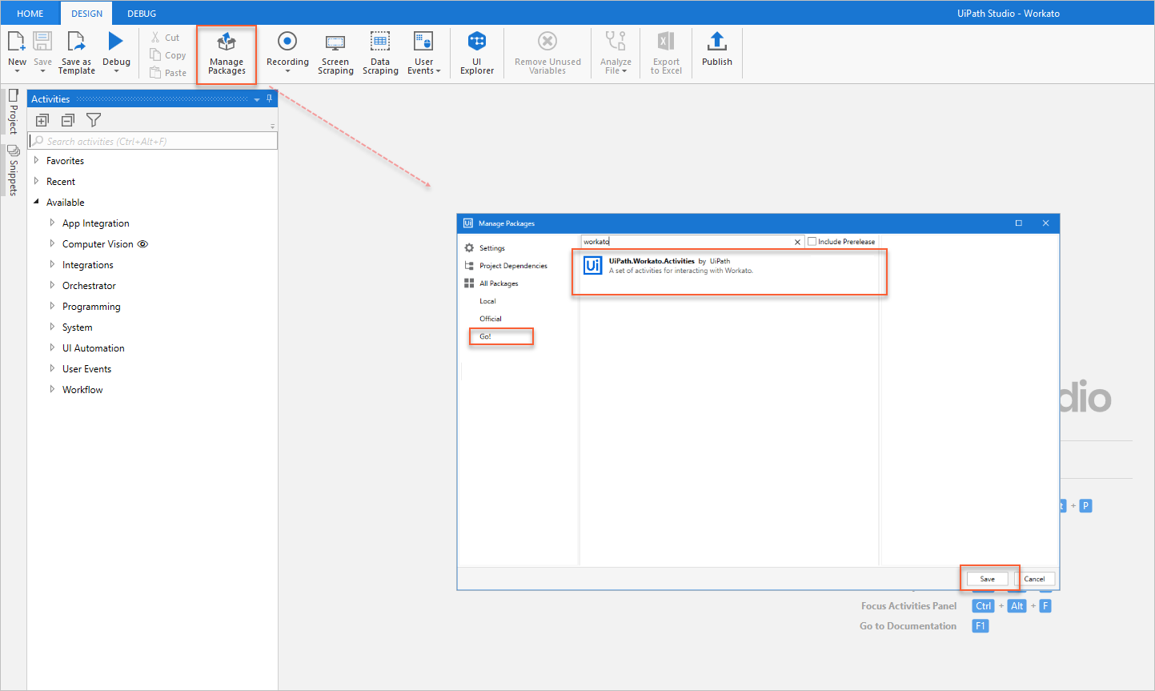Expand the Favorites node
The height and width of the screenshot is (691, 1155).
[36, 161]
